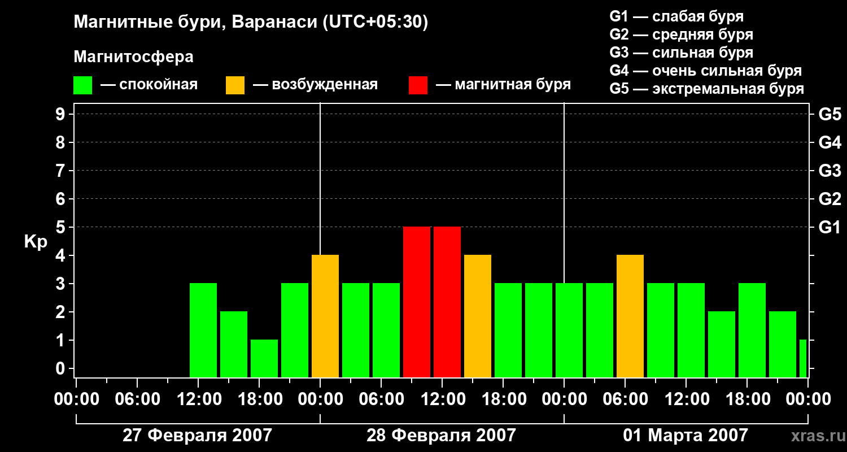
Task: Click the green 'спокойная' legend swatch
Action: point(82,85)
